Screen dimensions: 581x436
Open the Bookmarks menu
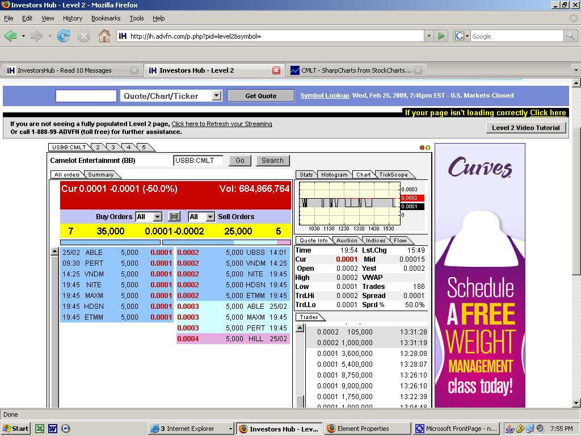pyautogui.click(x=106, y=18)
